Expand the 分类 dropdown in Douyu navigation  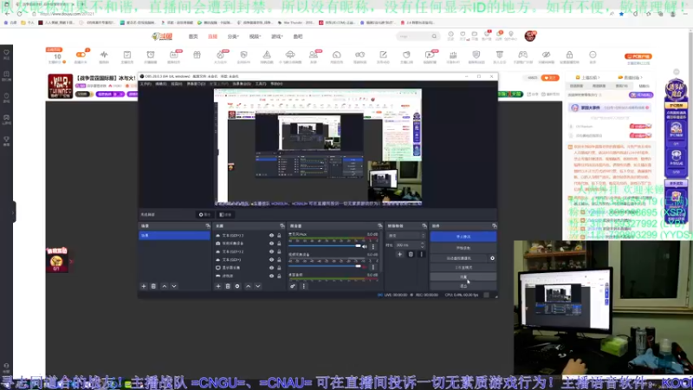coord(233,36)
